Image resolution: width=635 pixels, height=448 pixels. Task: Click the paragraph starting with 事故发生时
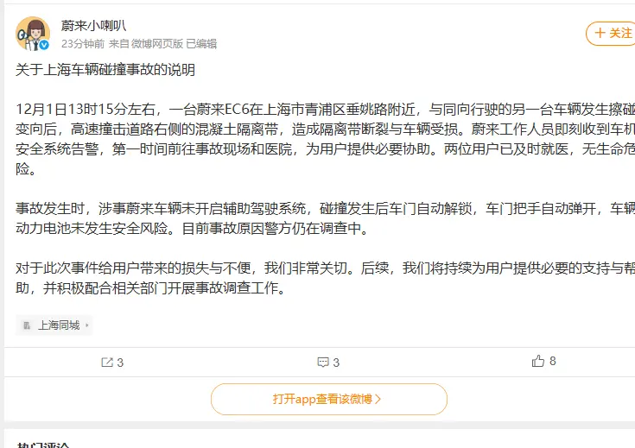pyautogui.click(x=320, y=219)
